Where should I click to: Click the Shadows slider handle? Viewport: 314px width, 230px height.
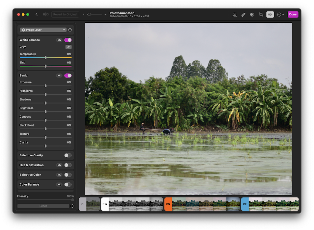46,103
